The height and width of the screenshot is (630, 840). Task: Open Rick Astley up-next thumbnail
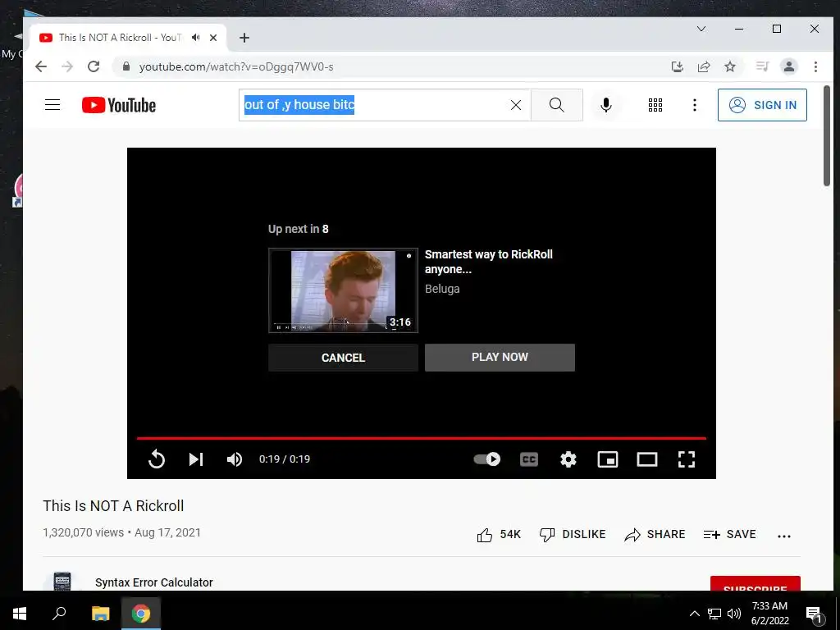343,290
